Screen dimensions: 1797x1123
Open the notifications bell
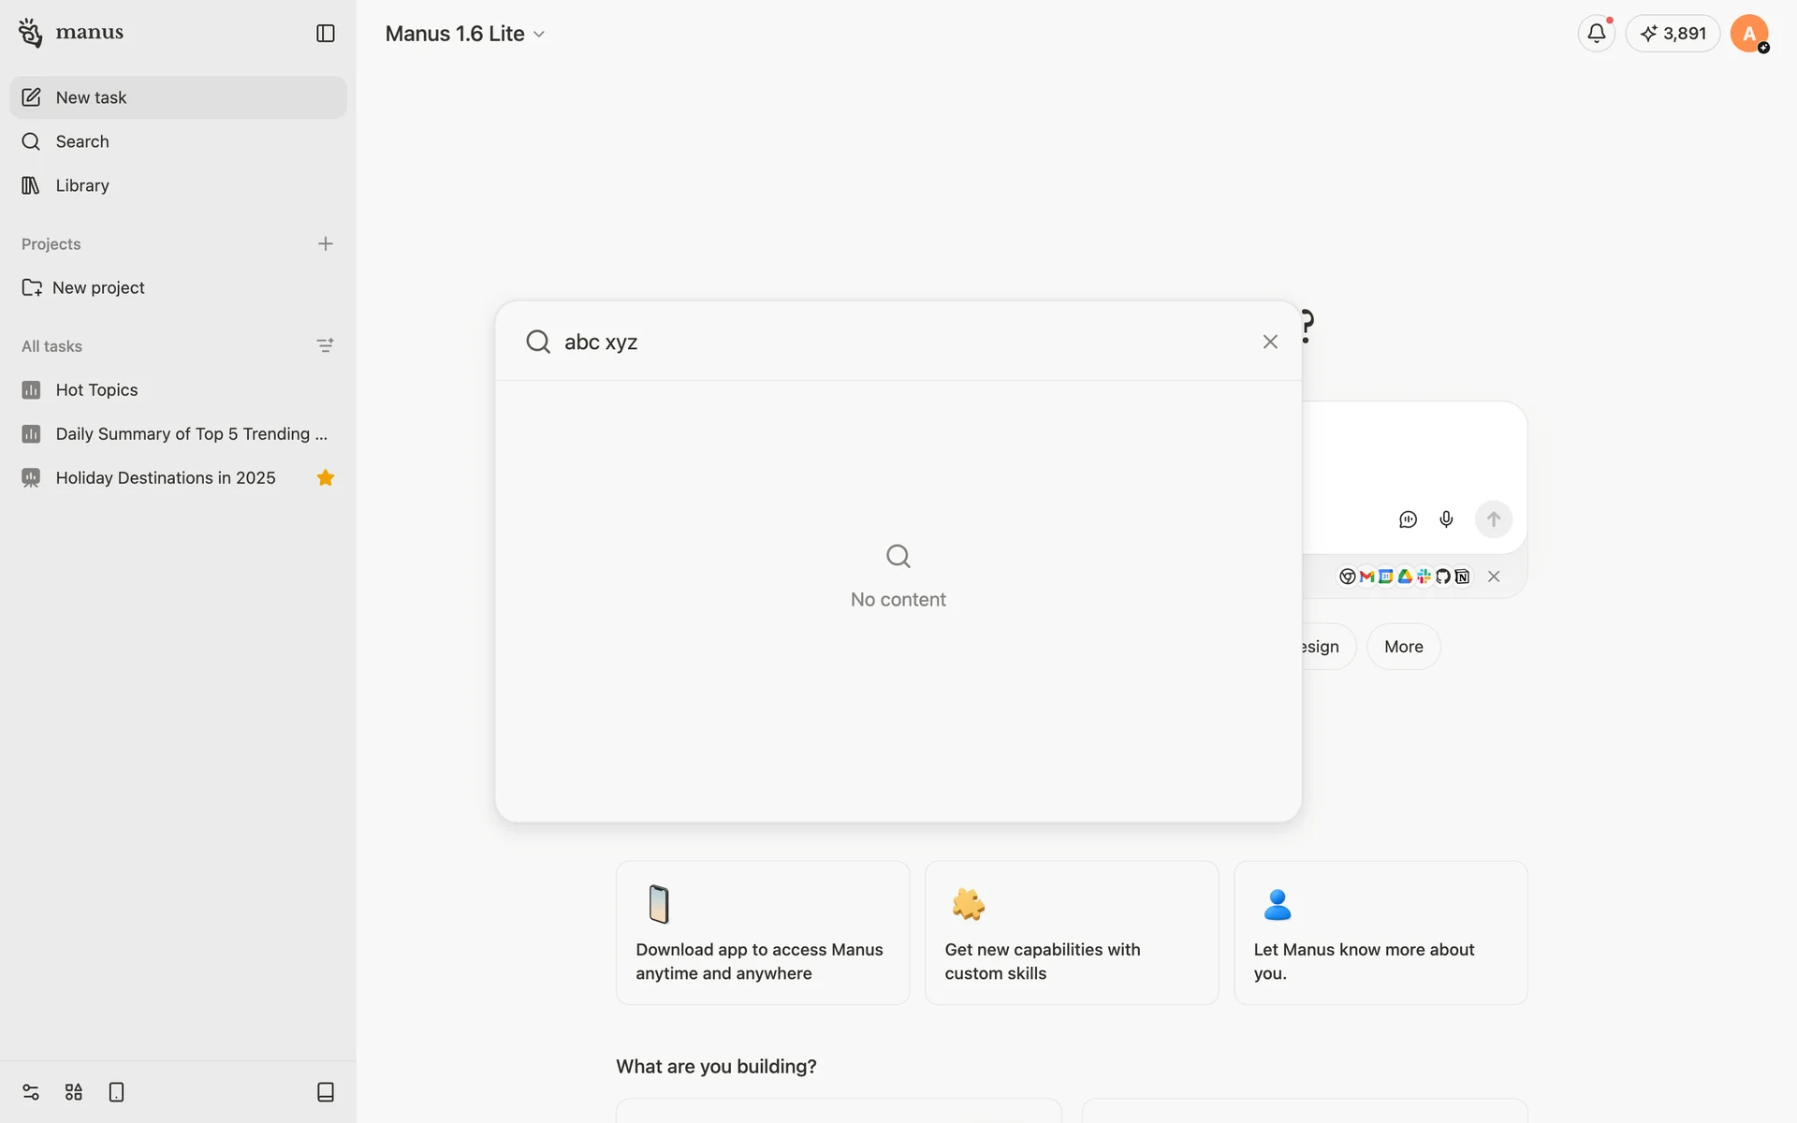coord(1596,34)
